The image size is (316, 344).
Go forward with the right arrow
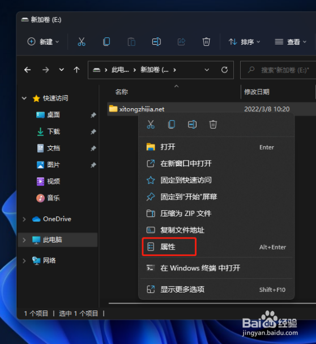46,70
